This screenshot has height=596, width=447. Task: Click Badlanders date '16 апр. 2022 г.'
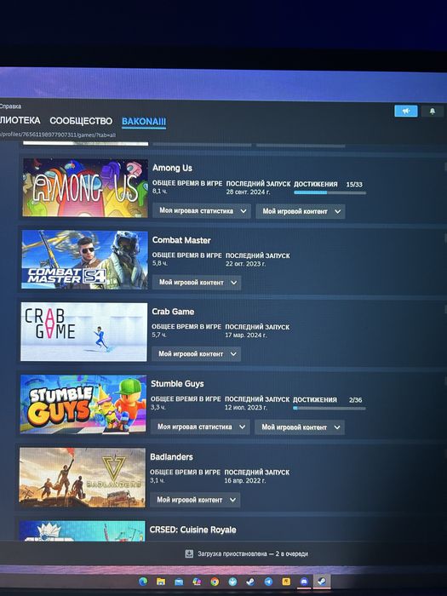click(245, 480)
